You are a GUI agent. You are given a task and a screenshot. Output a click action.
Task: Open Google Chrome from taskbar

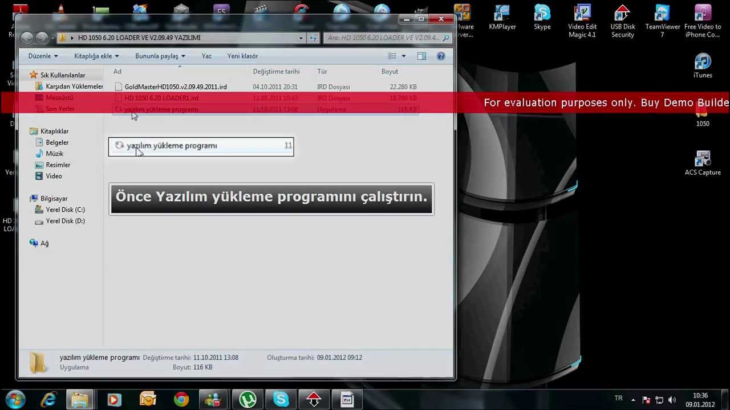[181, 400]
